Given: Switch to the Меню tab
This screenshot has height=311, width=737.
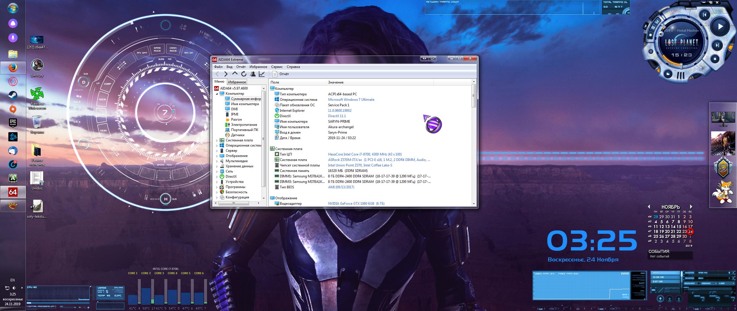Looking at the screenshot, I should pyautogui.click(x=219, y=81).
